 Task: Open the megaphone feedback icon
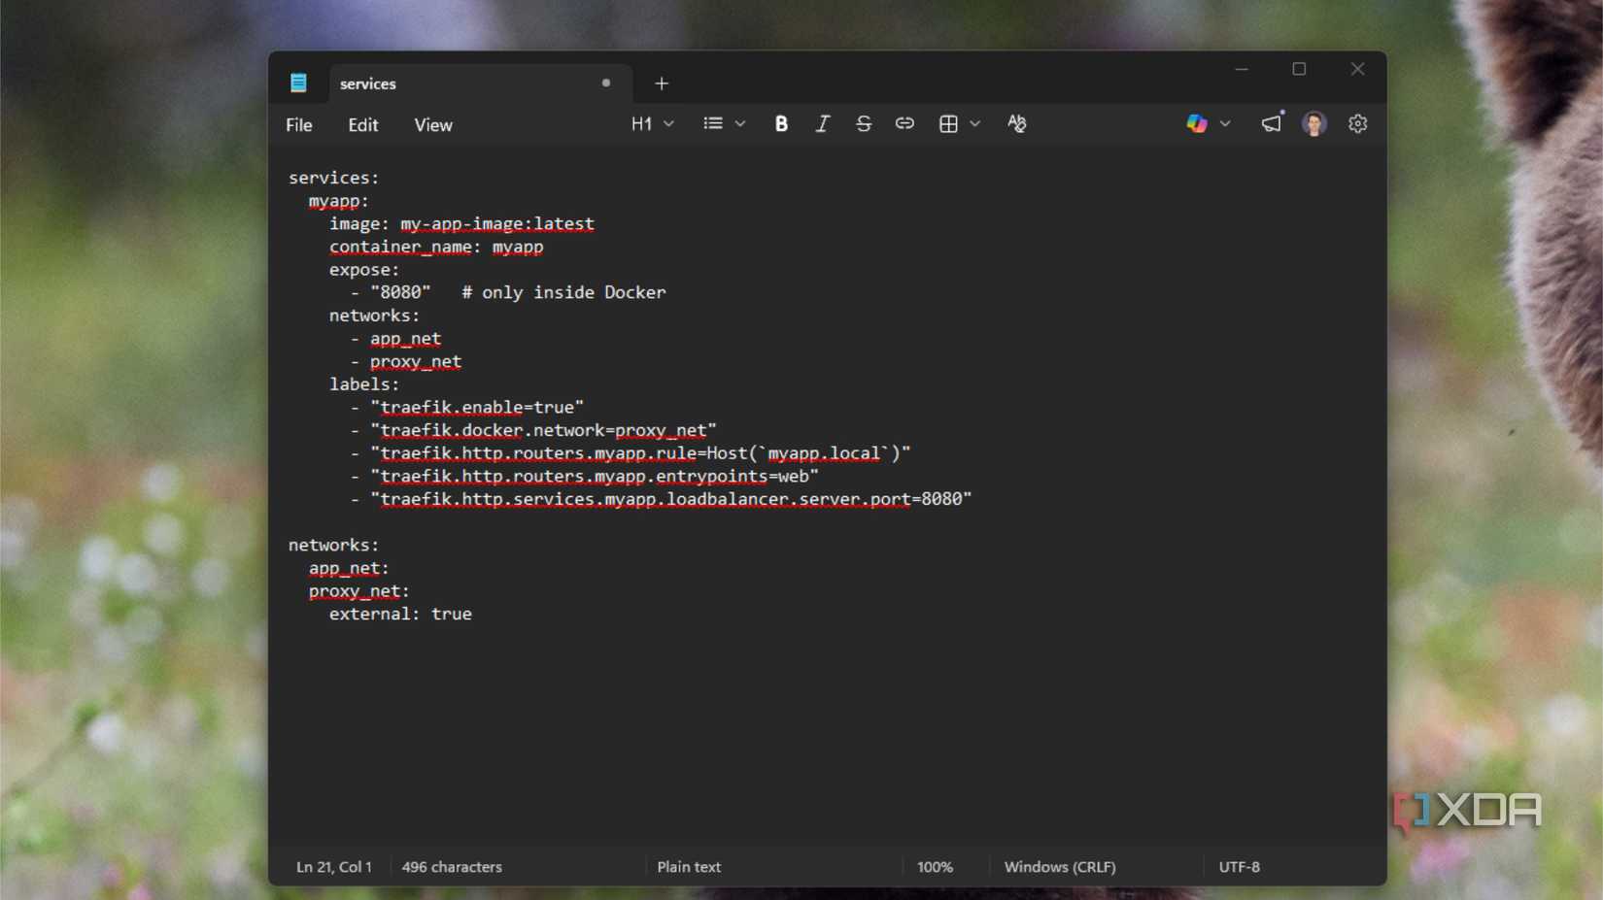1272,123
